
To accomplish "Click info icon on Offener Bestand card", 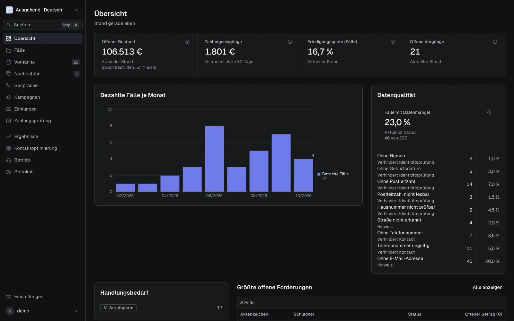I will [187, 42].
